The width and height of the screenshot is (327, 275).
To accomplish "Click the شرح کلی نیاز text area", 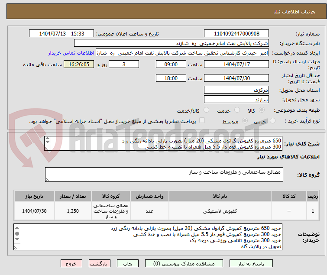I will [163, 144].
